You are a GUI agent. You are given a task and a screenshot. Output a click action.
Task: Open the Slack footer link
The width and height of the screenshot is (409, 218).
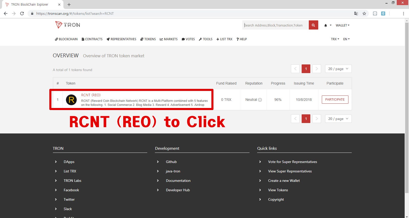68,209
